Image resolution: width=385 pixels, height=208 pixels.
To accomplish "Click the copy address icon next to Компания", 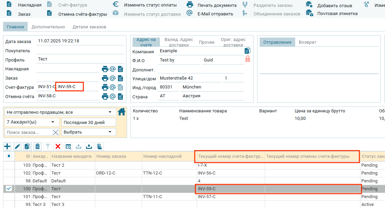I will coord(248,51).
